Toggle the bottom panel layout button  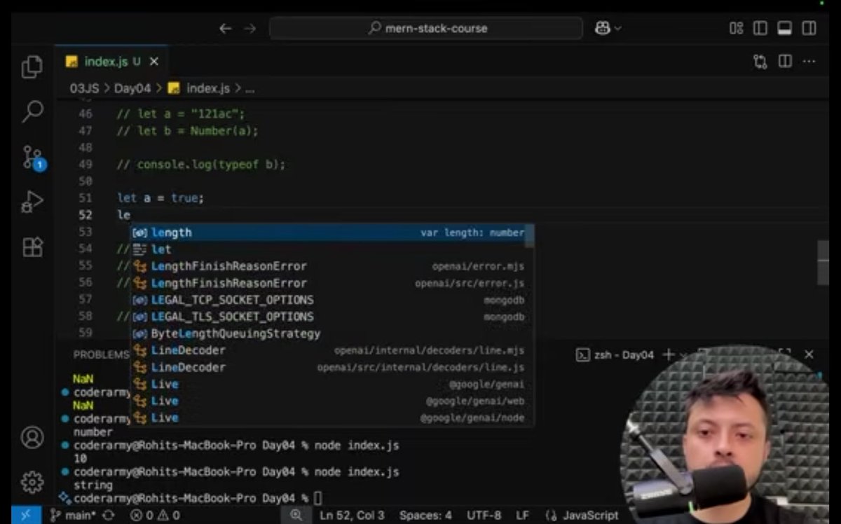[x=785, y=28]
